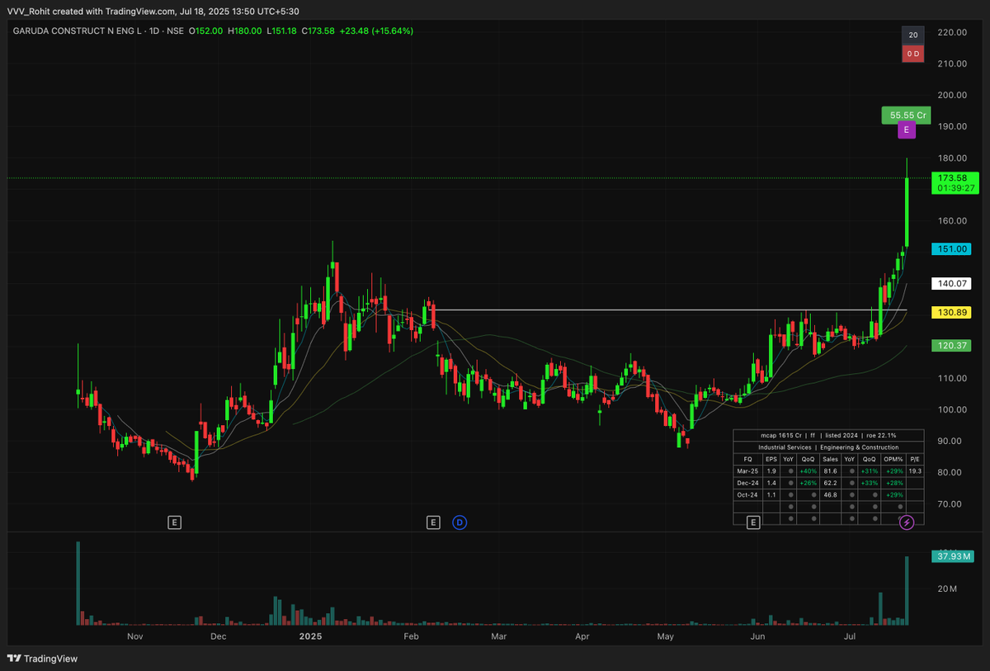Click the cyan 151.00 price label
Image resolution: width=990 pixels, height=671 pixels.
[x=953, y=248]
